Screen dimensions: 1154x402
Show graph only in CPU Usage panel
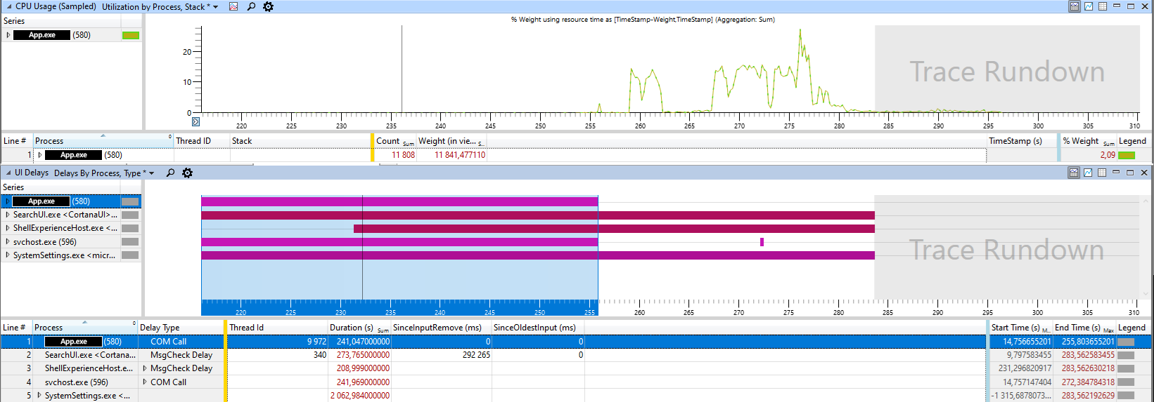pos(1089,6)
